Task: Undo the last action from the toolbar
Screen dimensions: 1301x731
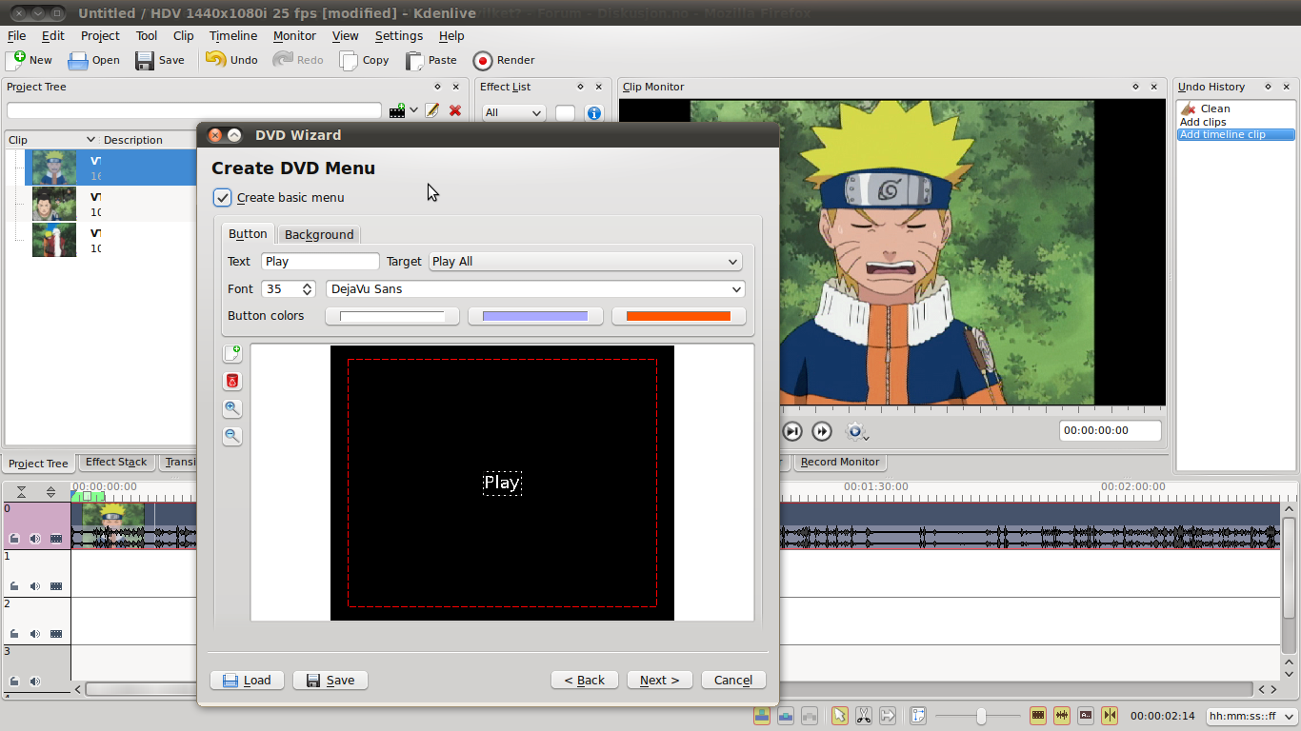Action: point(231,60)
